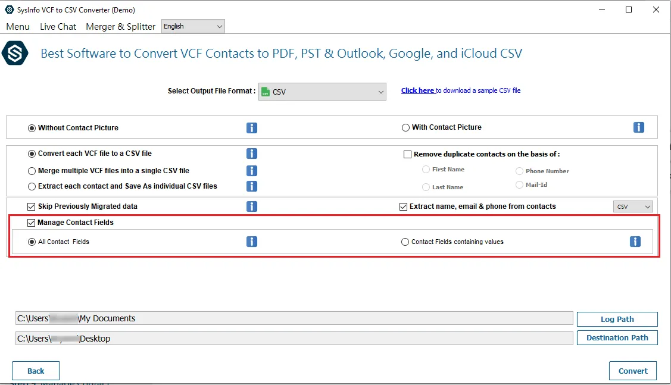Enable Remove duplicate contacts checkbox
The height and width of the screenshot is (385, 671).
tap(408, 154)
